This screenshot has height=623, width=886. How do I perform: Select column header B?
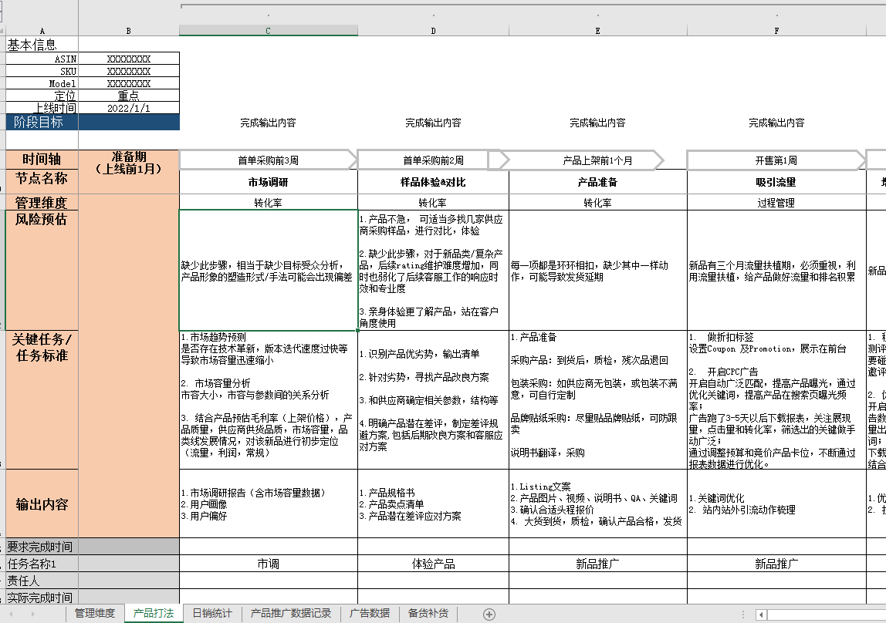pos(127,30)
